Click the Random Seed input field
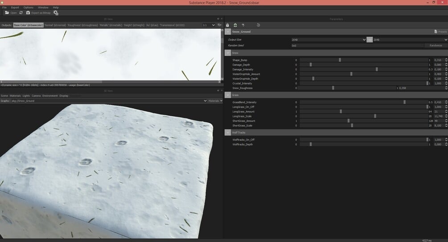Image resolution: width=448 pixels, height=242 pixels. click(357, 45)
